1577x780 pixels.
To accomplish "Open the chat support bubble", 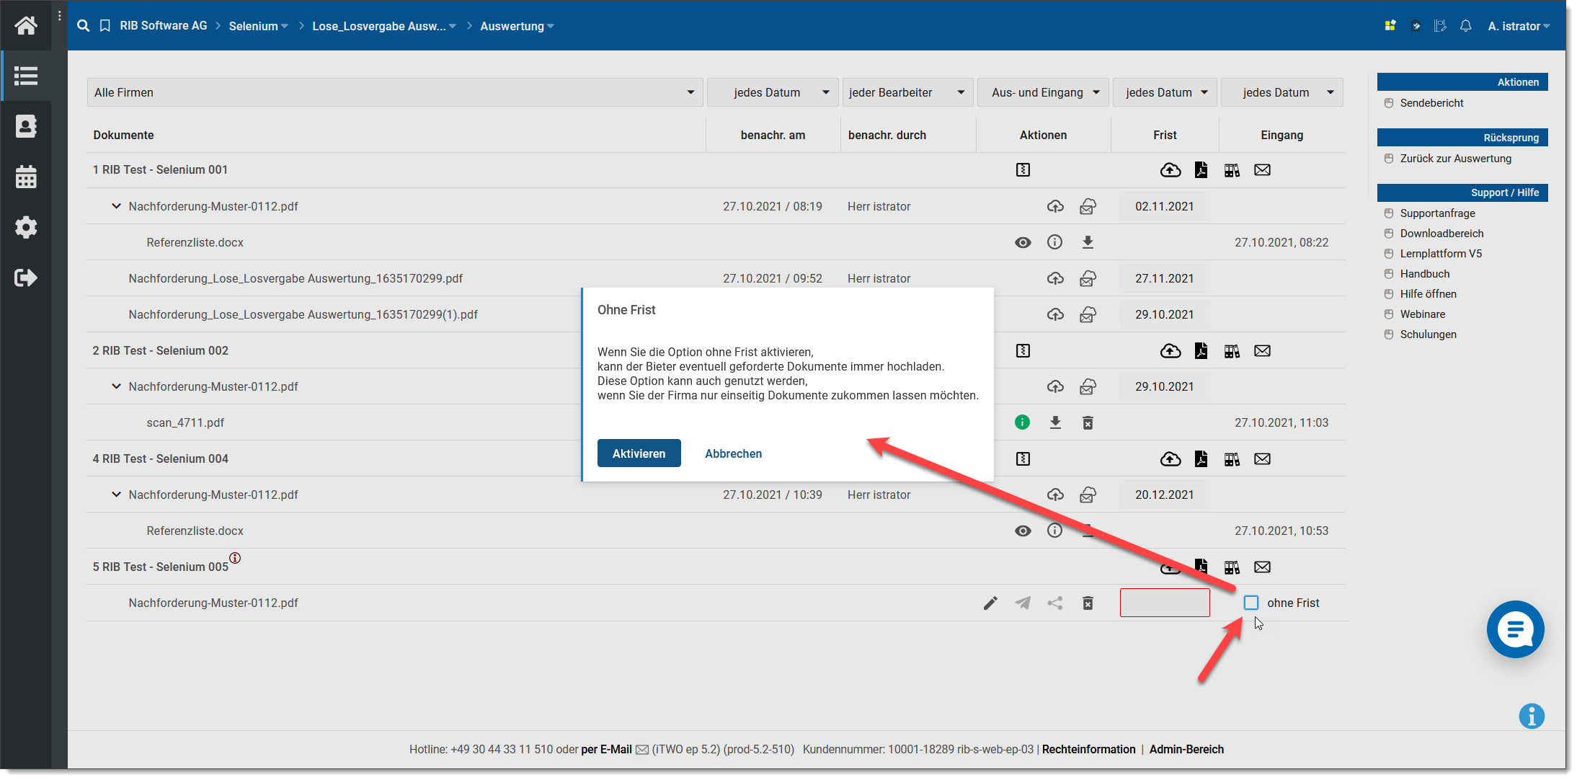I will (x=1515, y=629).
